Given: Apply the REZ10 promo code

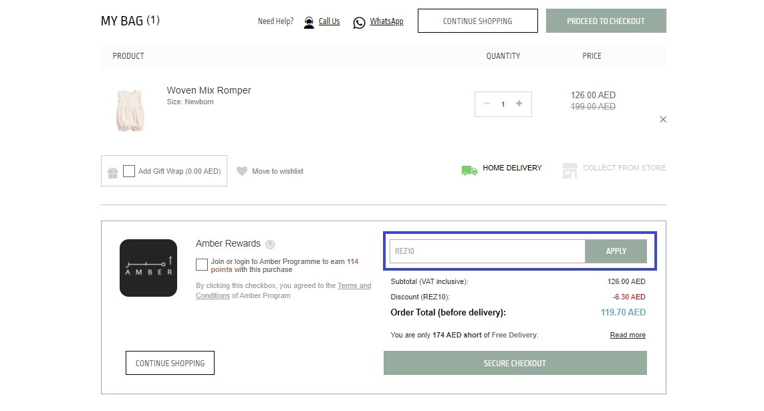Looking at the screenshot, I should click(x=616, y=251).
